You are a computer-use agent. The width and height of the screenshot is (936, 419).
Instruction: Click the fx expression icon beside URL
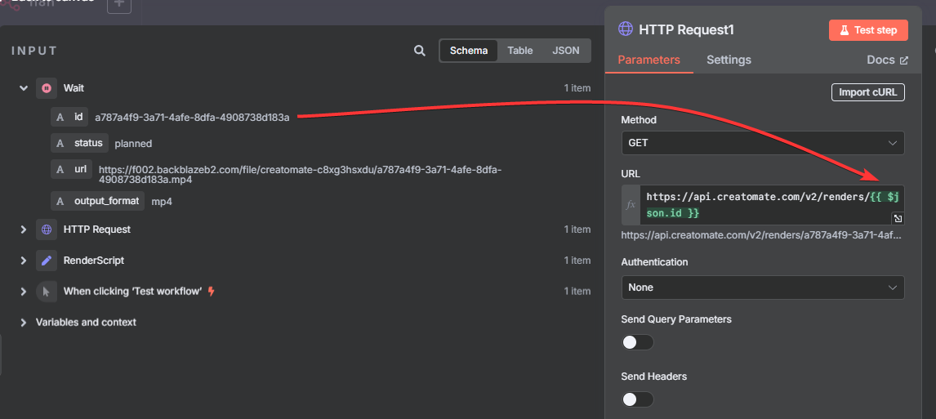pyautogui.click(x=631, y=205)
